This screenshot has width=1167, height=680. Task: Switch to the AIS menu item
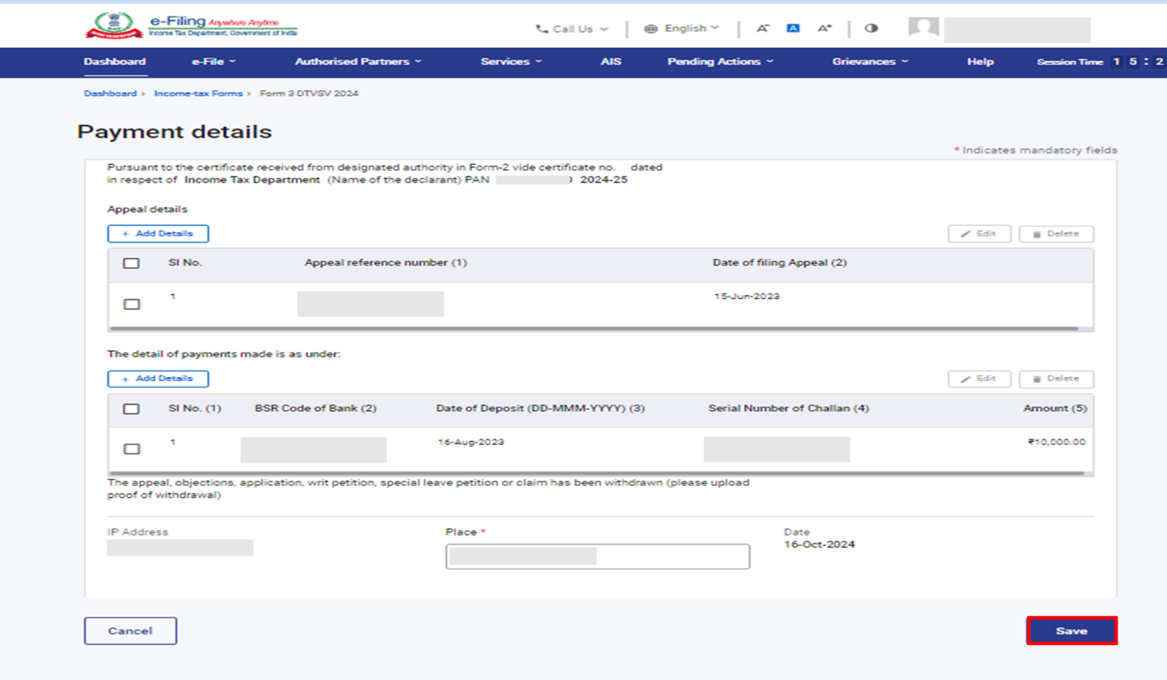pos(611,62)
